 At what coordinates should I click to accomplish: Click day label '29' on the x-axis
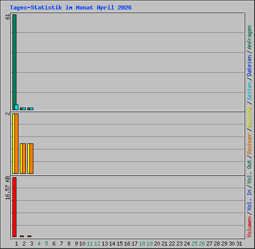[x=224, y=244]
